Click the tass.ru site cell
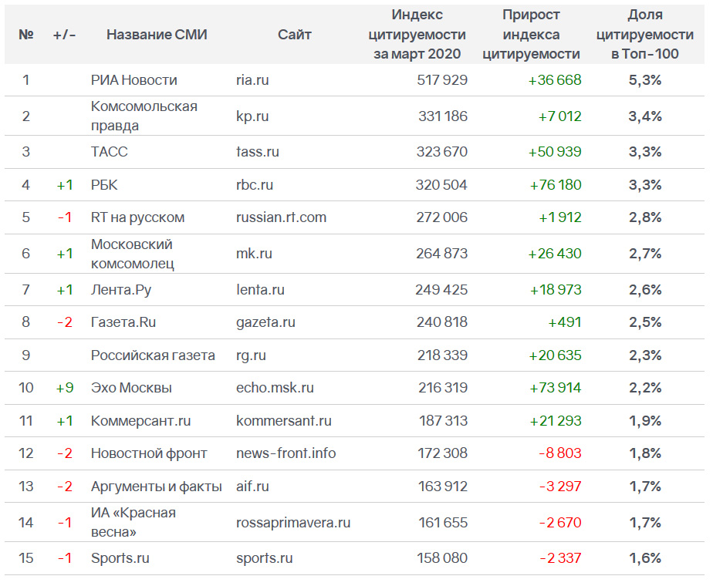 (x=258, y=152)
